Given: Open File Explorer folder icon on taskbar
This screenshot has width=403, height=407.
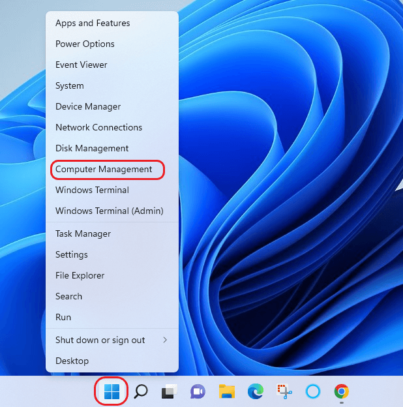Looking at the screenshot, I should click(x=227, y=391).
